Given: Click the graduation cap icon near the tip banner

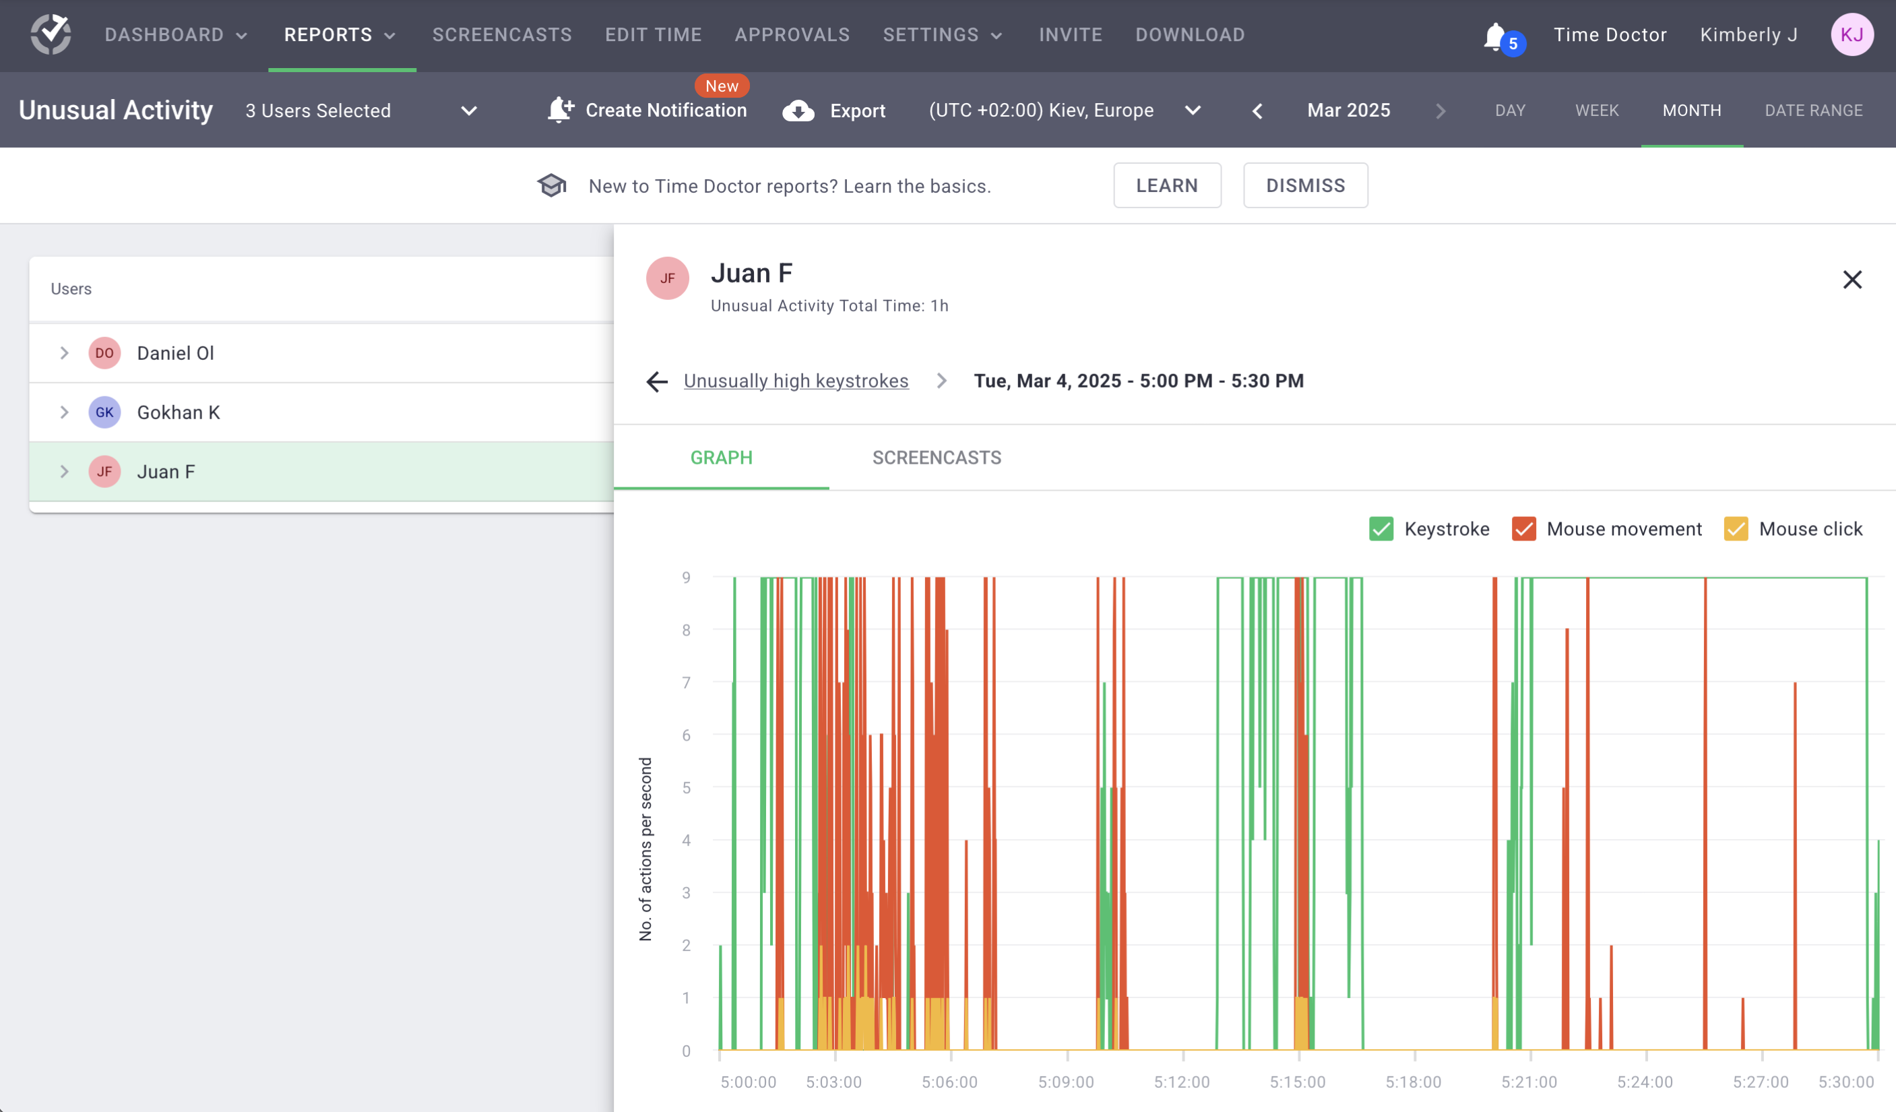Looking at the screenshot, I should pos(552,185).
